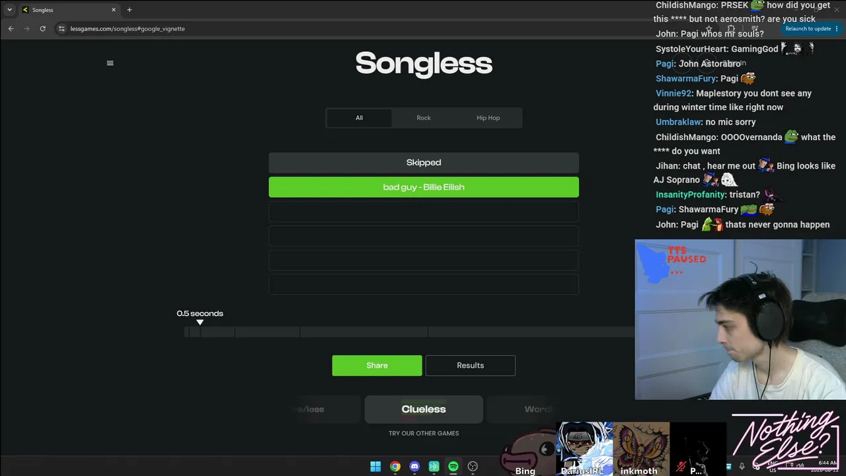
Task: Open the teal audio app on taskbar
Action: (x=434, y=467)
